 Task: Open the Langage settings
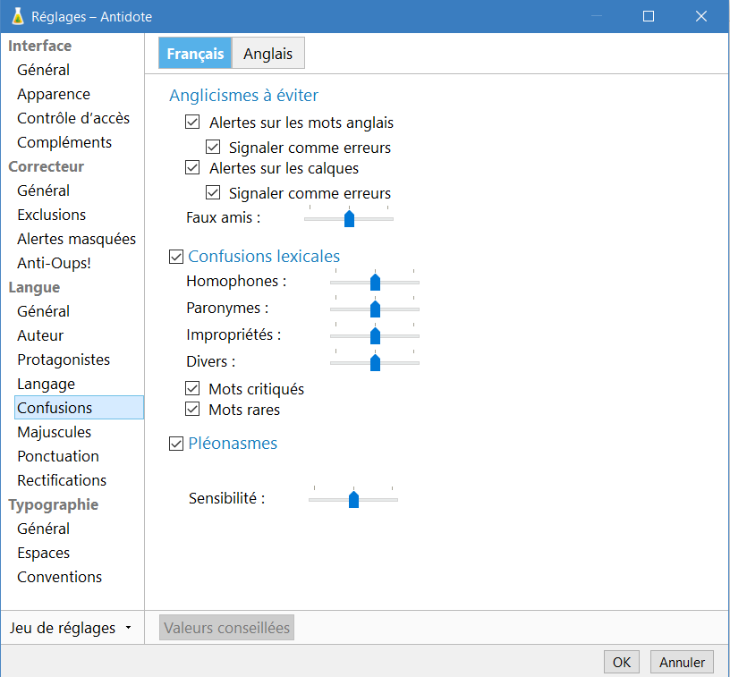47,384
